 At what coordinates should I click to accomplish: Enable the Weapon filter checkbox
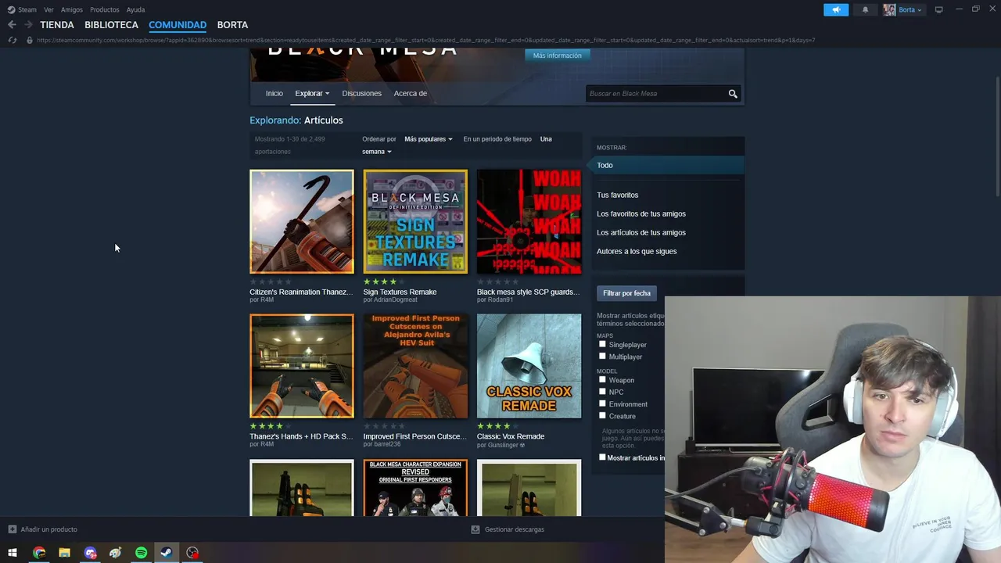click(x=602, y=380)
